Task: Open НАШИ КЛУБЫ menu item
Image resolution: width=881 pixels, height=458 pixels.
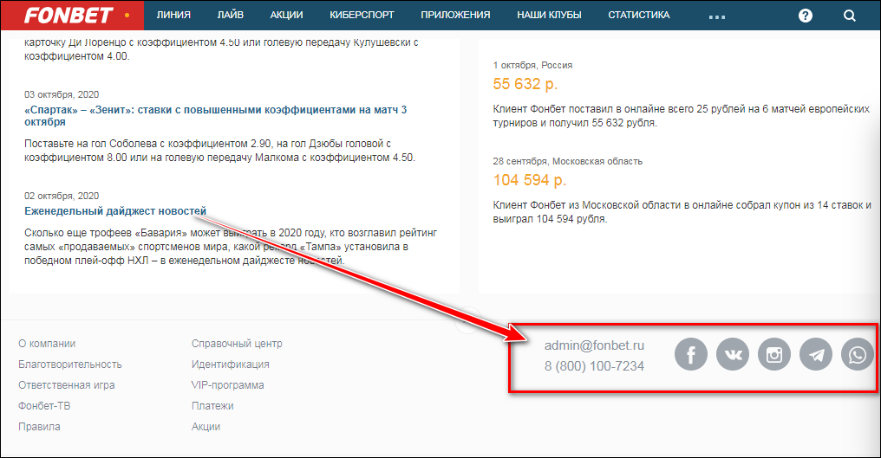Action: click(x=549, y=16)
